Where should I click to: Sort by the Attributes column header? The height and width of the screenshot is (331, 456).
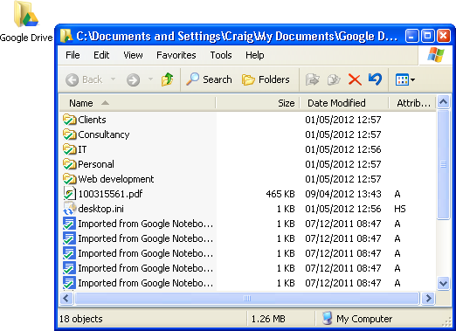coord(412,103)
